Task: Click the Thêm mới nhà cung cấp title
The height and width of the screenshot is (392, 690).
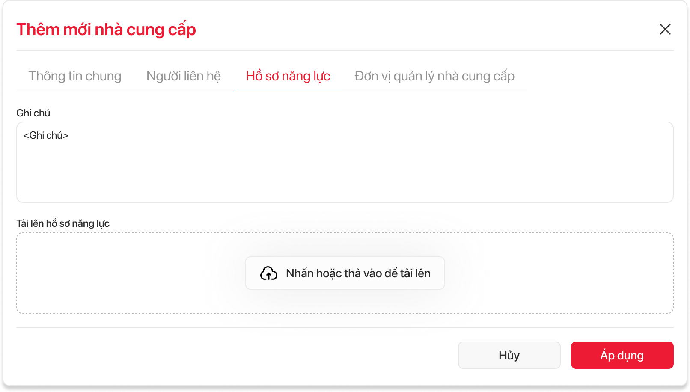Action: point(106,30)
